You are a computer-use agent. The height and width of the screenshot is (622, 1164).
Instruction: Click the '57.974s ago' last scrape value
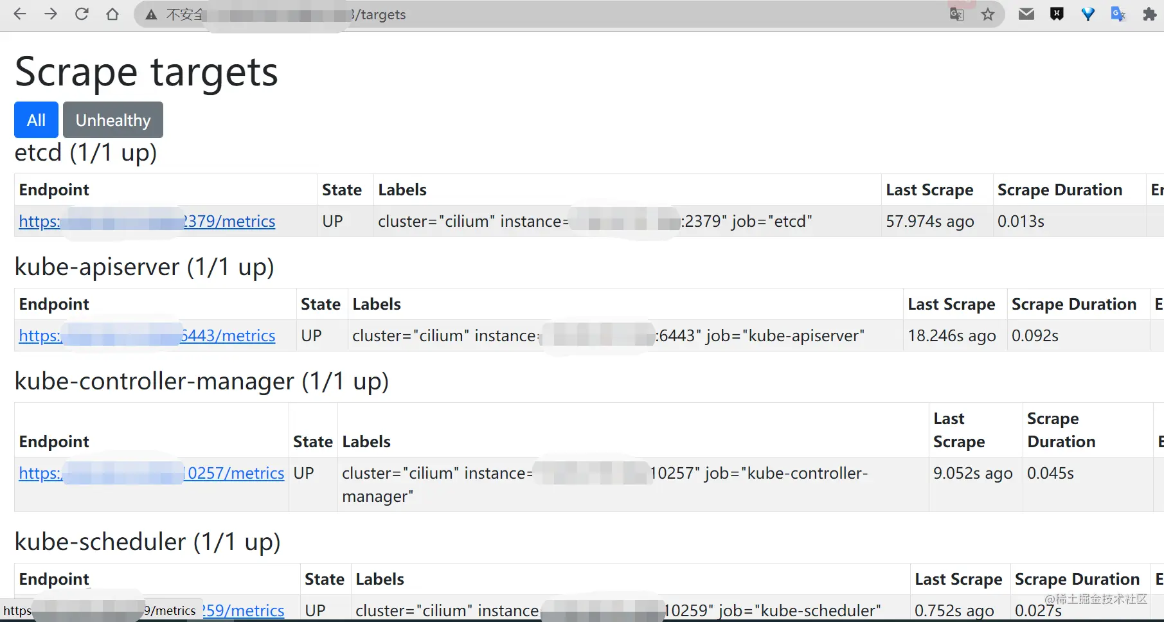click(x=930, y=221)
